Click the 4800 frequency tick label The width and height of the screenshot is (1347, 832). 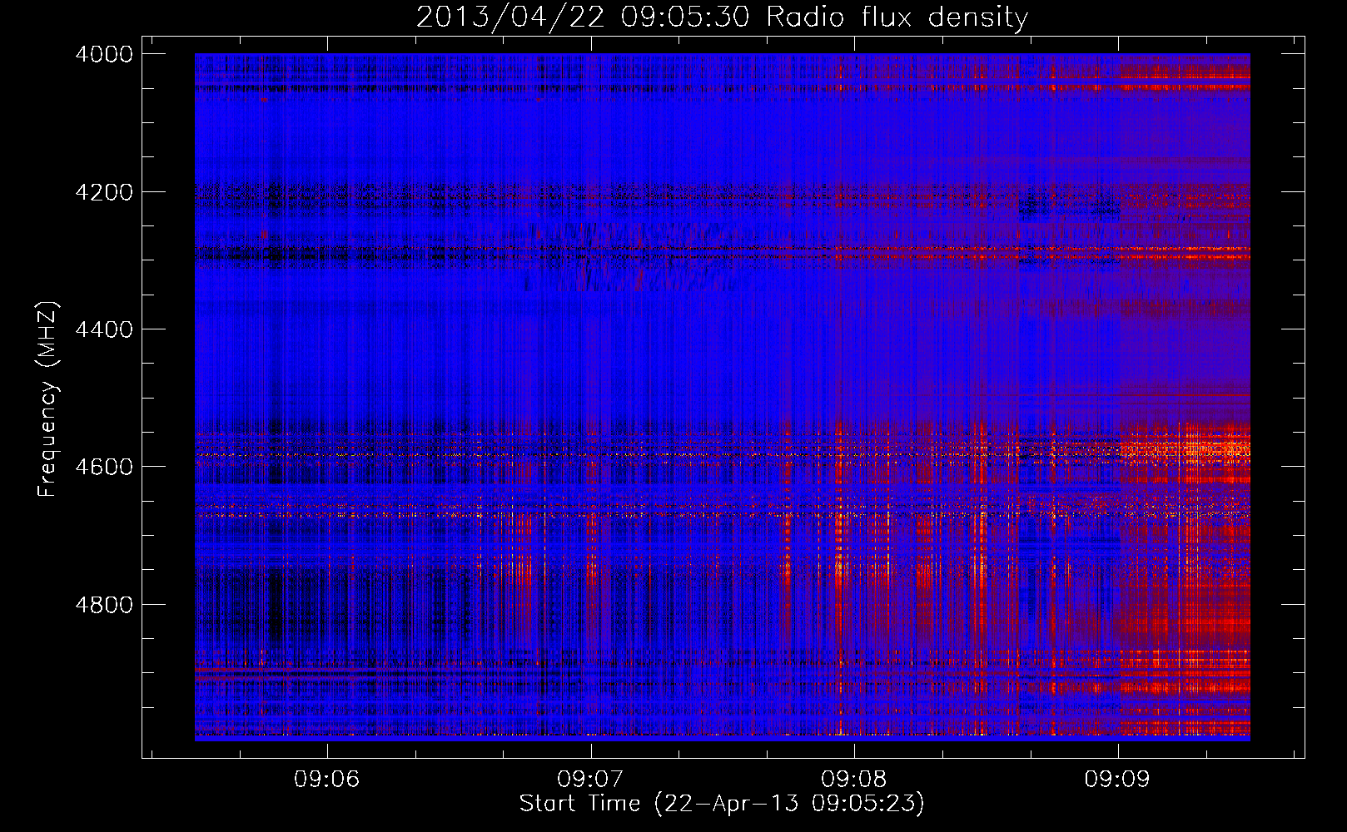[x=104, y=604]
